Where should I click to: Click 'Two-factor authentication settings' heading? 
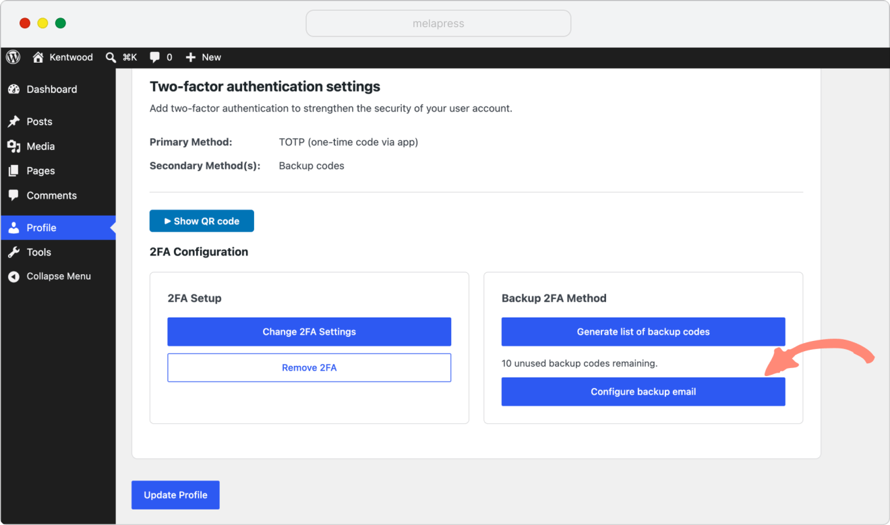[265, 86]
